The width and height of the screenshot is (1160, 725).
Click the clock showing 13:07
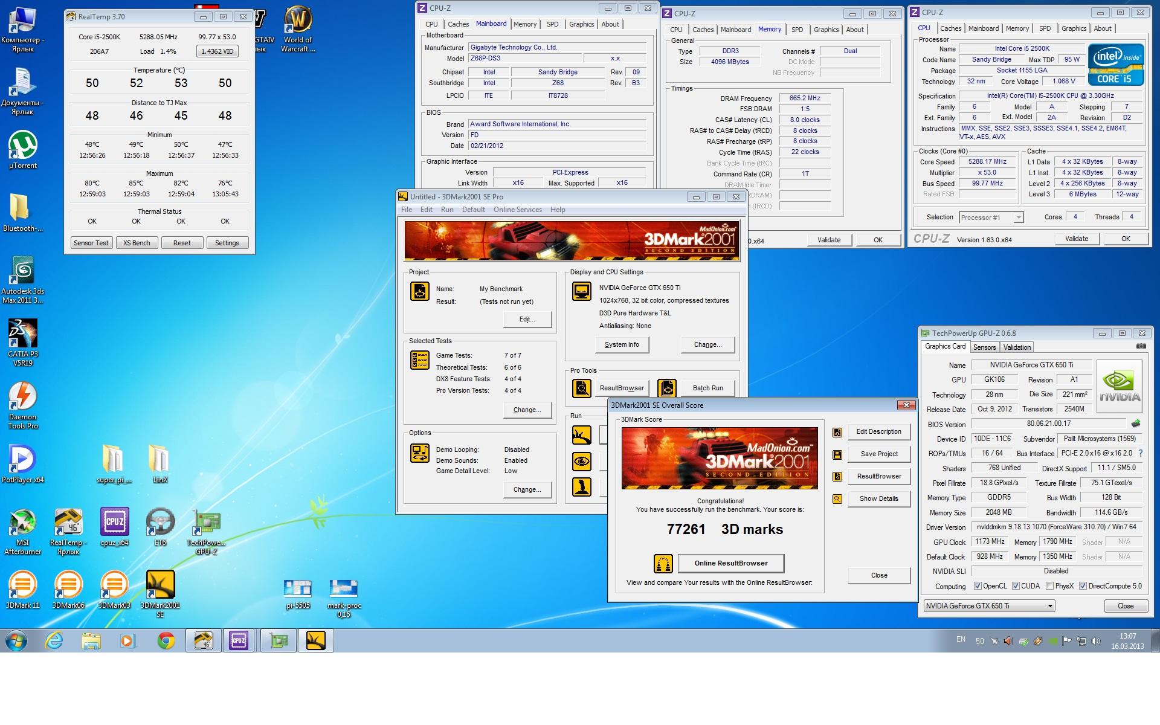tap(1127, 636)
